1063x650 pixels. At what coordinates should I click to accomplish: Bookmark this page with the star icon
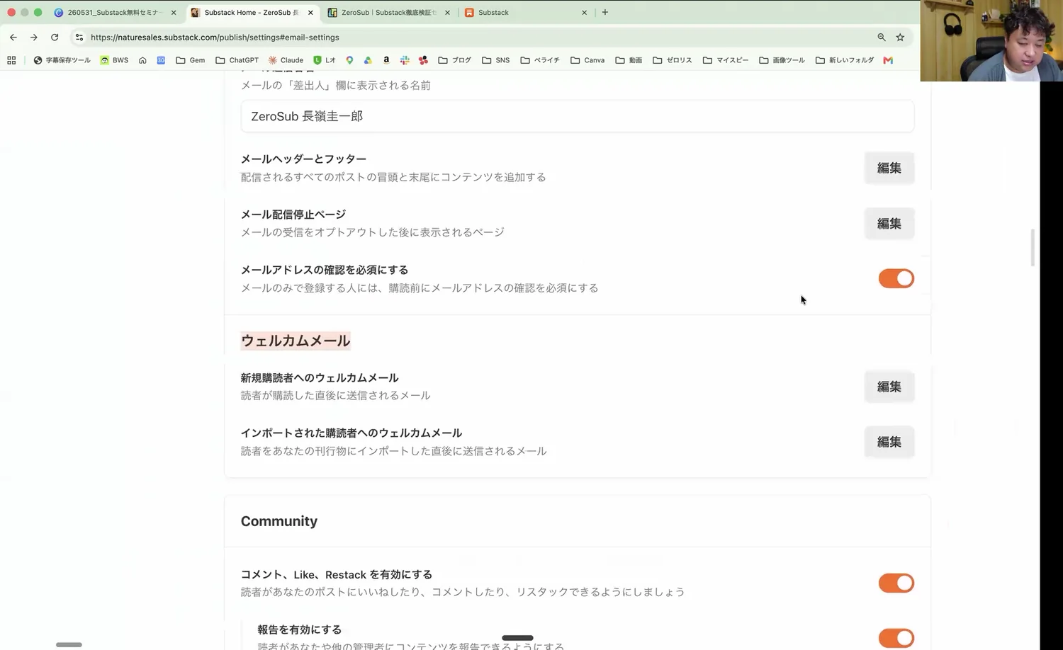[x=900, y=38]
